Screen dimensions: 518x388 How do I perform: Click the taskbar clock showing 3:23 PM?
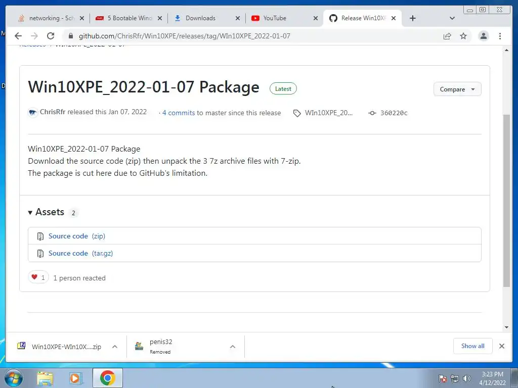[x=492, y=378]
